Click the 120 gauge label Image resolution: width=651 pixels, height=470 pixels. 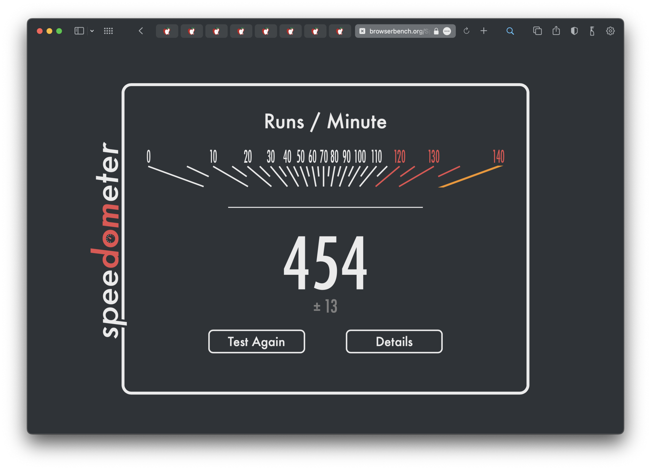(x=400, y=157)
